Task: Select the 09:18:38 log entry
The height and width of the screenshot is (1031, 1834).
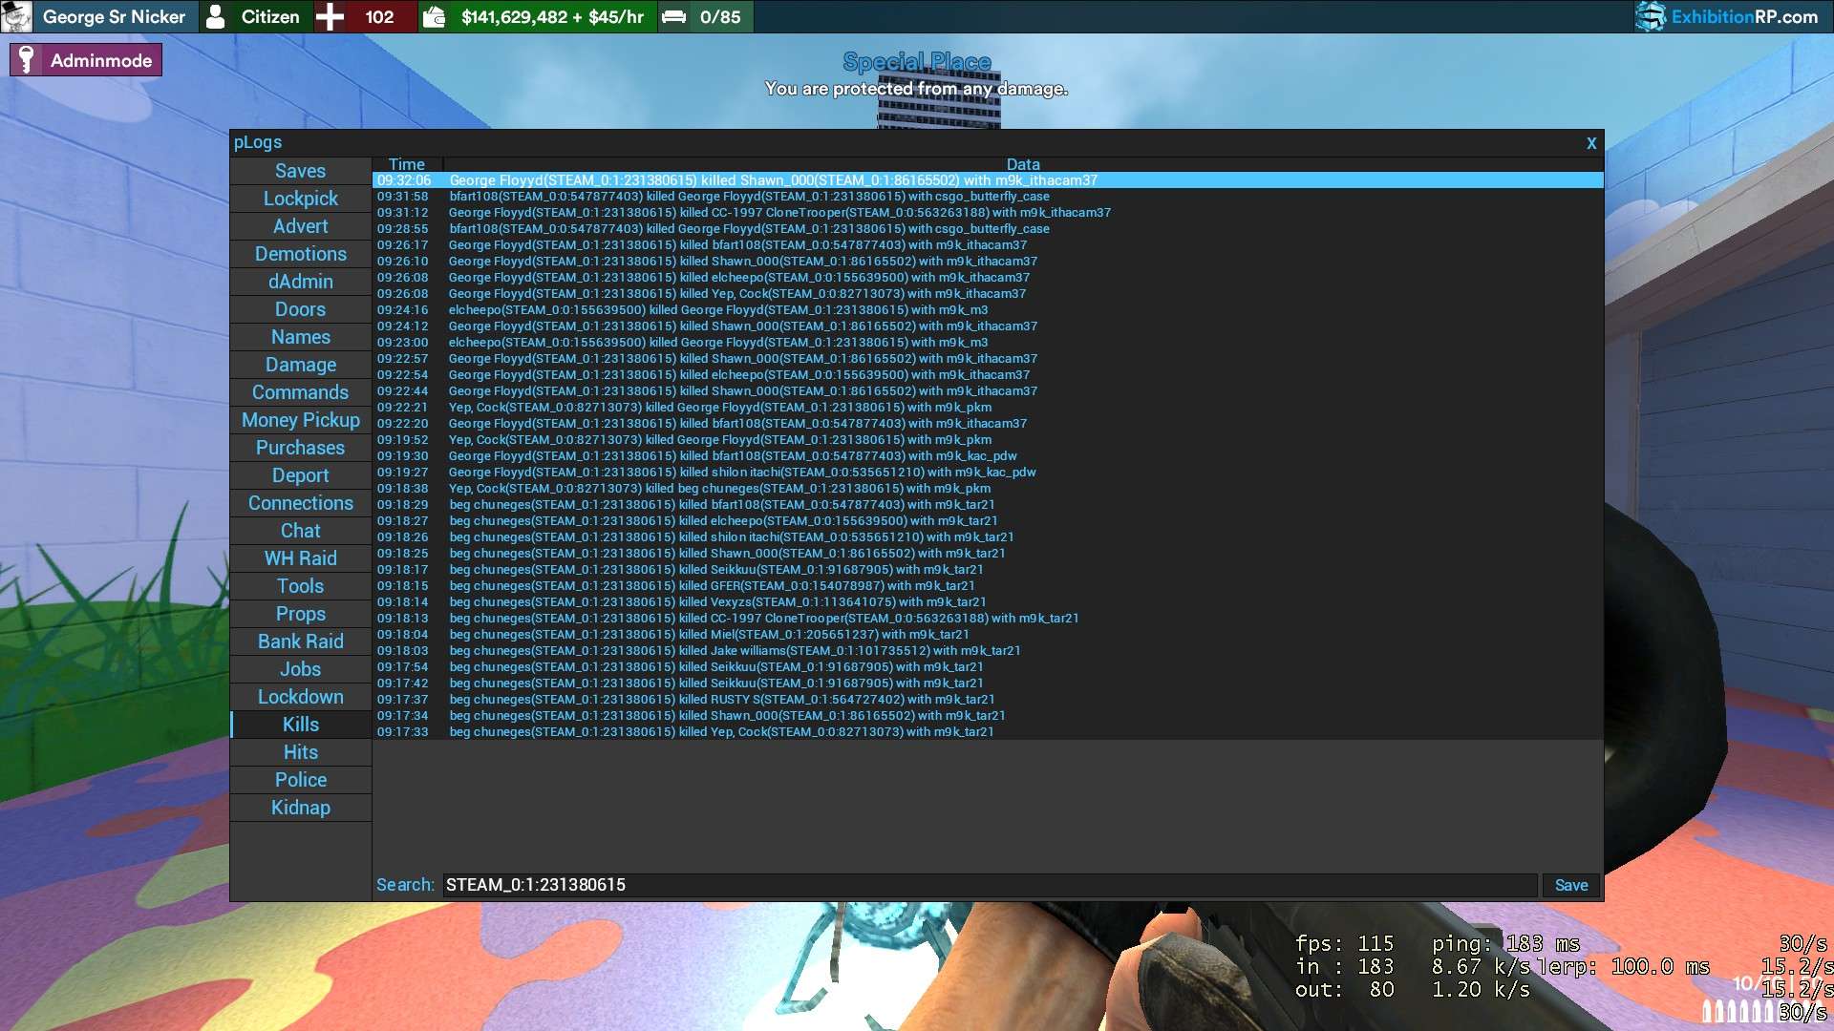Action: pos(988,489)
